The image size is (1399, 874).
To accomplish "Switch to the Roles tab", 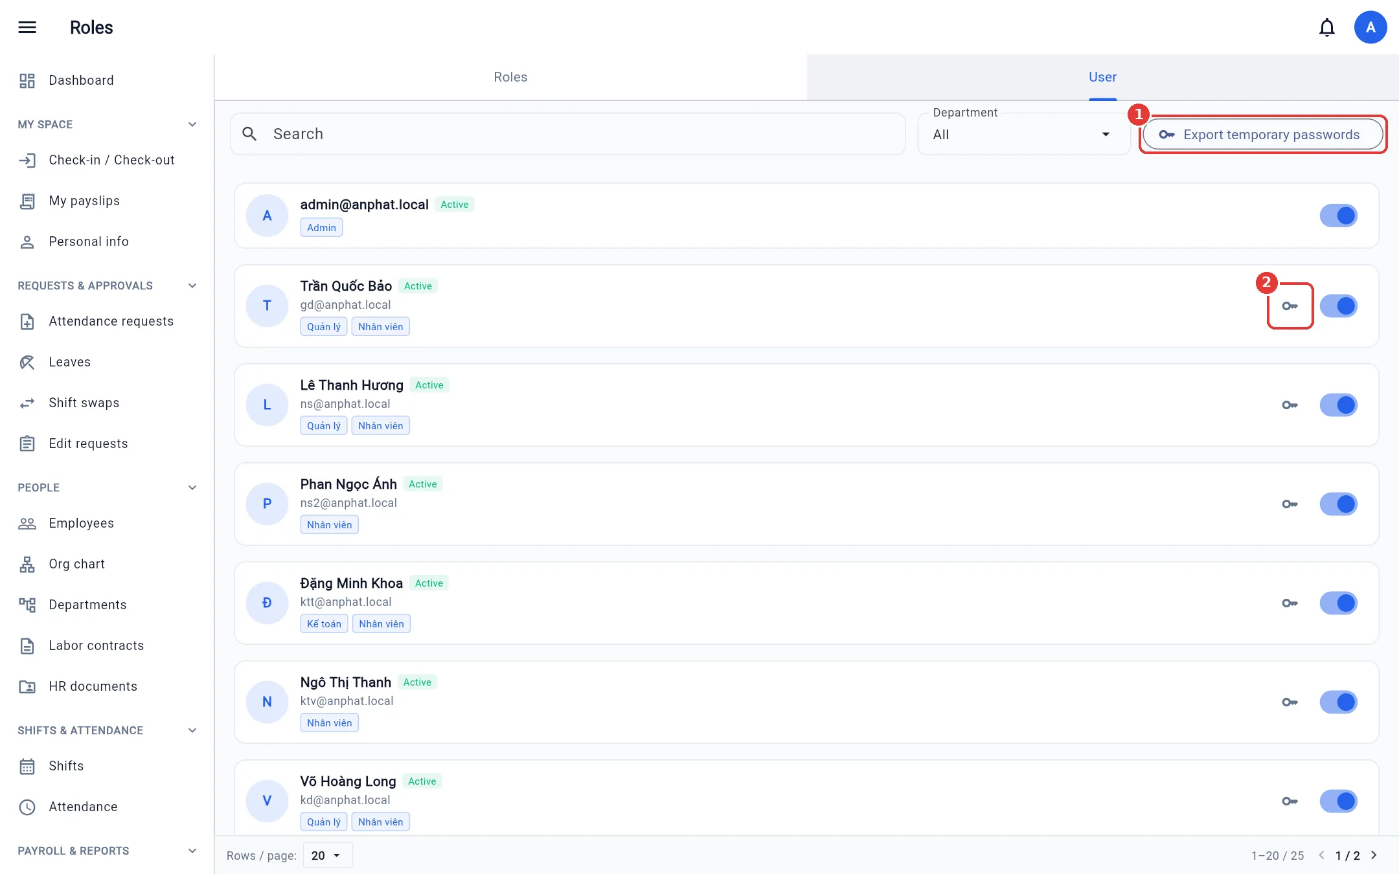I will click(510, 77).
